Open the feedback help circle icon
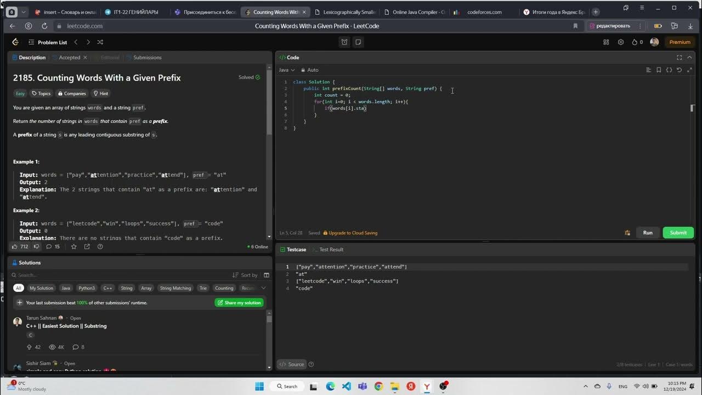The image size is (702, 395). (x=100, y=247)
